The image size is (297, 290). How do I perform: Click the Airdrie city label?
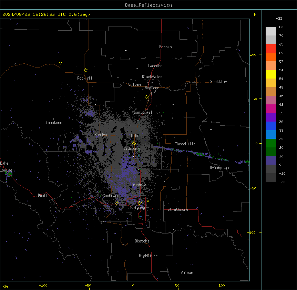(x=139, y=185)
